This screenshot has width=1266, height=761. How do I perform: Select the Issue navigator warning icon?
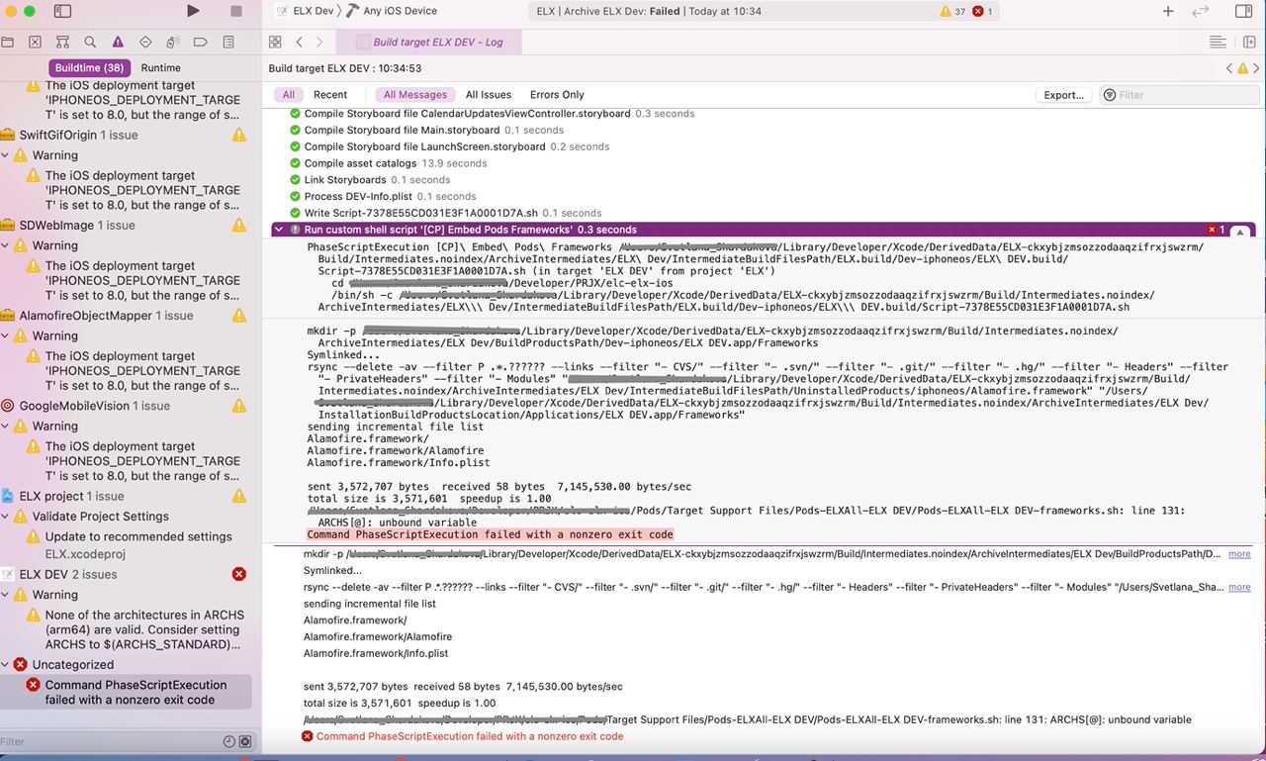click(x=118, y=43)
